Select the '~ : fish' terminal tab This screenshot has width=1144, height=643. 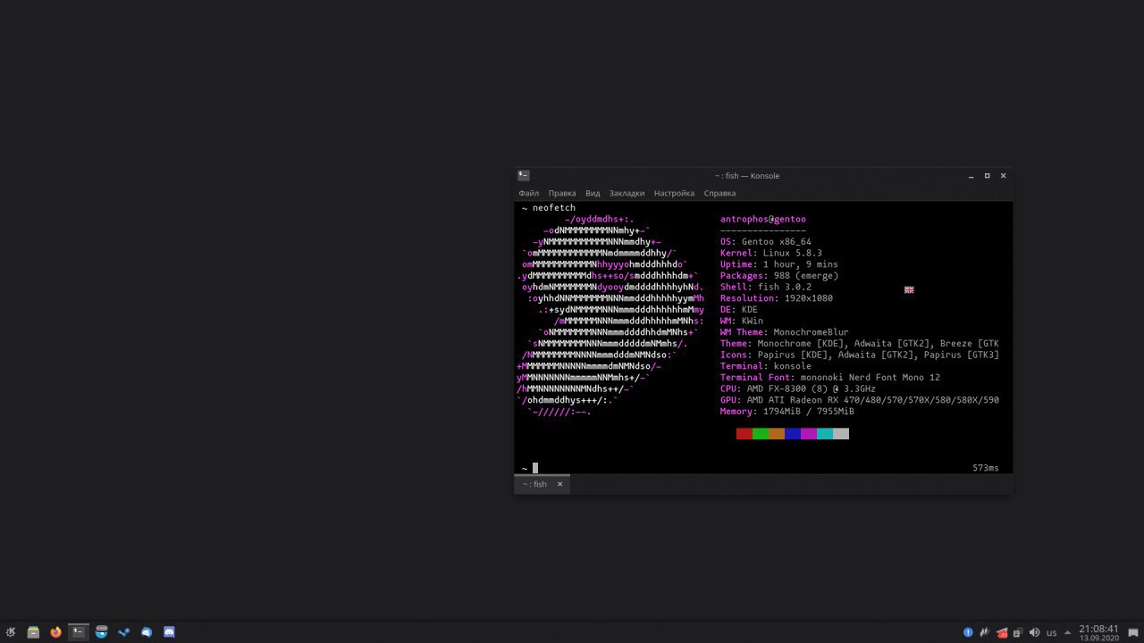pyautogui.click(x=543, y=484)
